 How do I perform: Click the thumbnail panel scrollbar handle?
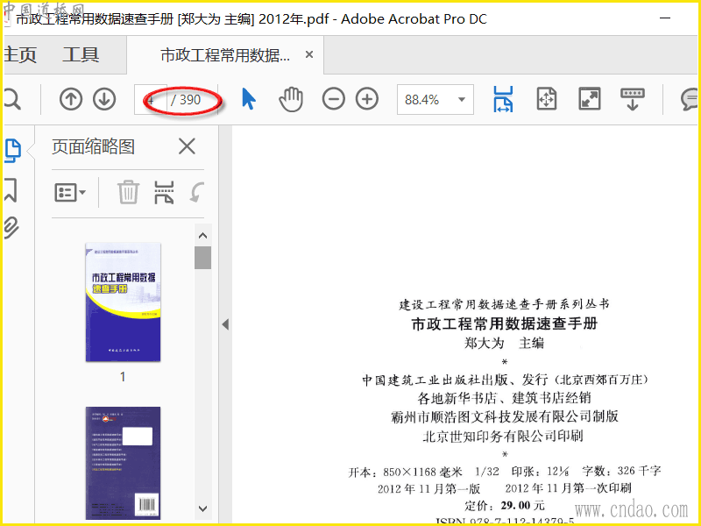(x=202, y=258)
